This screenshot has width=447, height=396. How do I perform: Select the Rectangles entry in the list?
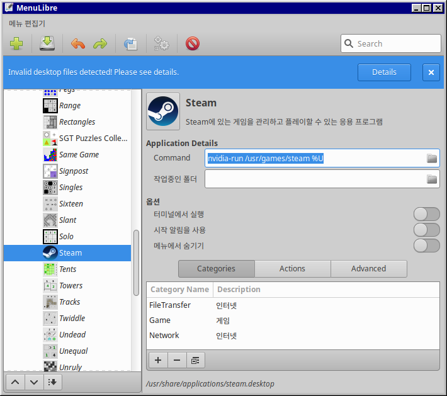pyautogui.click(x=67, y=122)
